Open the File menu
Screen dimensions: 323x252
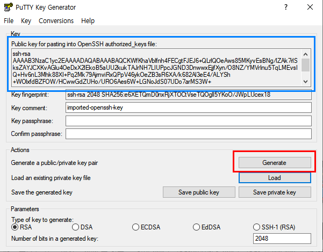coord(9,21)
